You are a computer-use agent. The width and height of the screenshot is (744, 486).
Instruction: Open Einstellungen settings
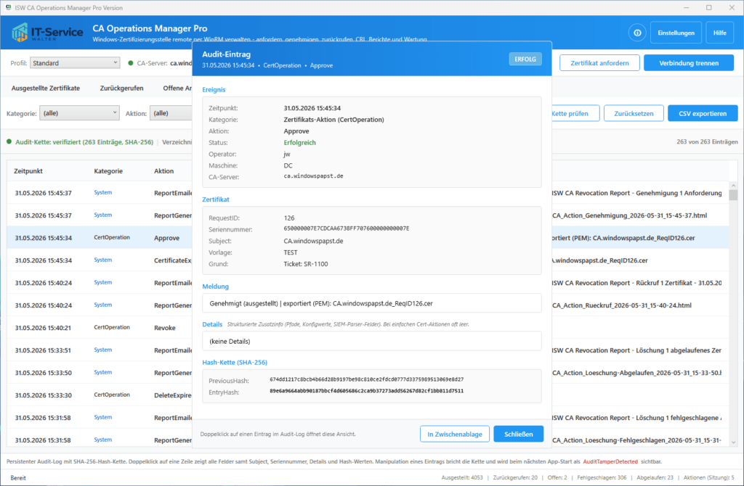pyautogui.click(x=676, y=33)
